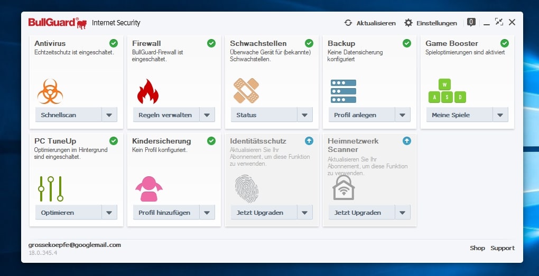Open Einstellungen in the top bar
The image size is (539, 276).
[x=430, y=23]
